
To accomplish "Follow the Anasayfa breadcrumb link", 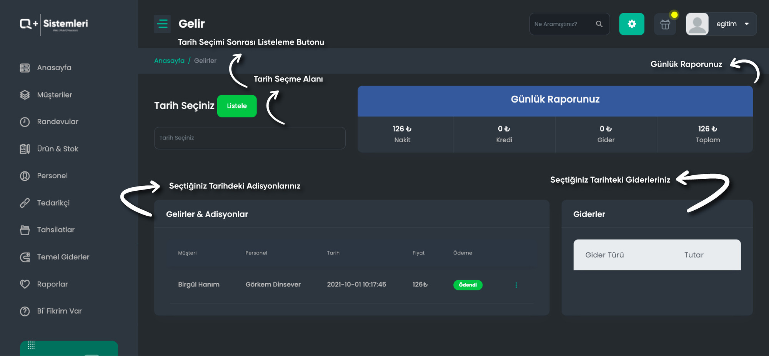I will pyautogui.click(x=169, y=61).
